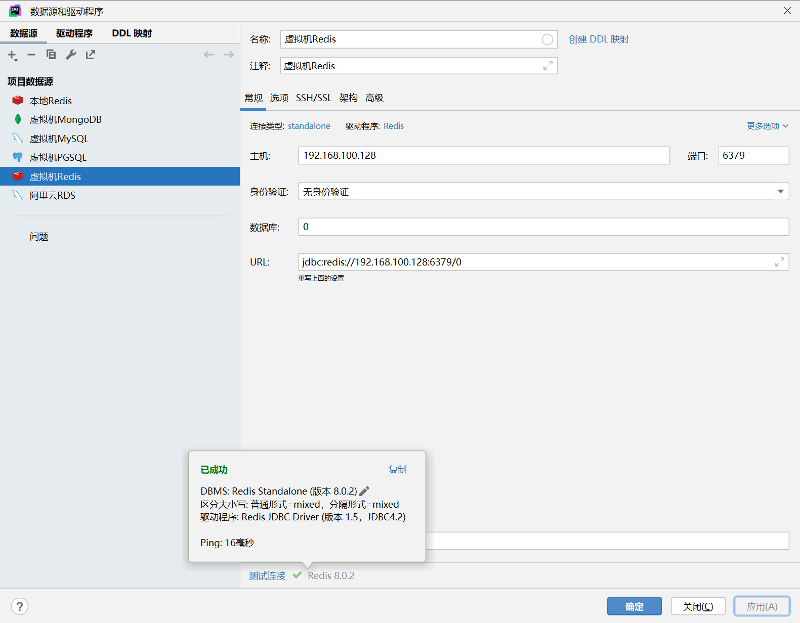Click the icon beside 阿里云RDS
Viewport: 800px width, 623px height.
click(x=18, y=195)
